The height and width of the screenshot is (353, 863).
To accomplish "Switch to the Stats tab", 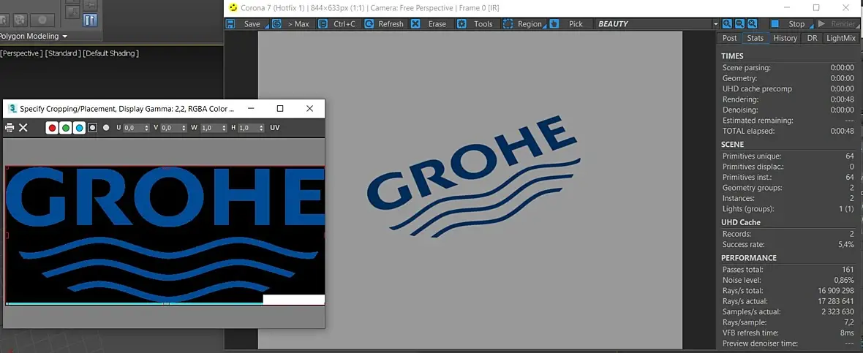I will (x=755, y=38).
